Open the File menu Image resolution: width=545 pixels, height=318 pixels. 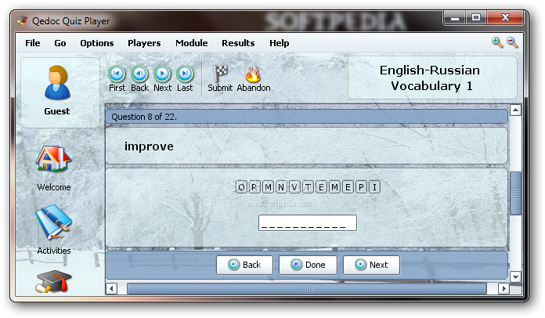pyautogui.click(x=33, y=43)
